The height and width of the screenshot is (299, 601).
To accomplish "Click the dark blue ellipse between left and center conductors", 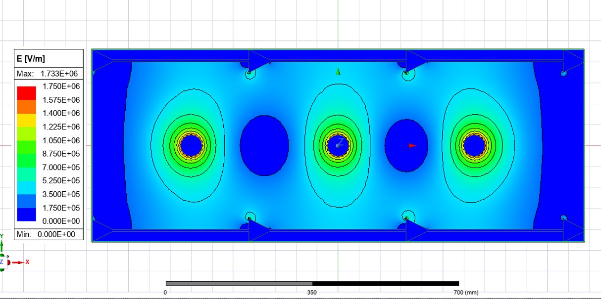I will coord(264,145).
